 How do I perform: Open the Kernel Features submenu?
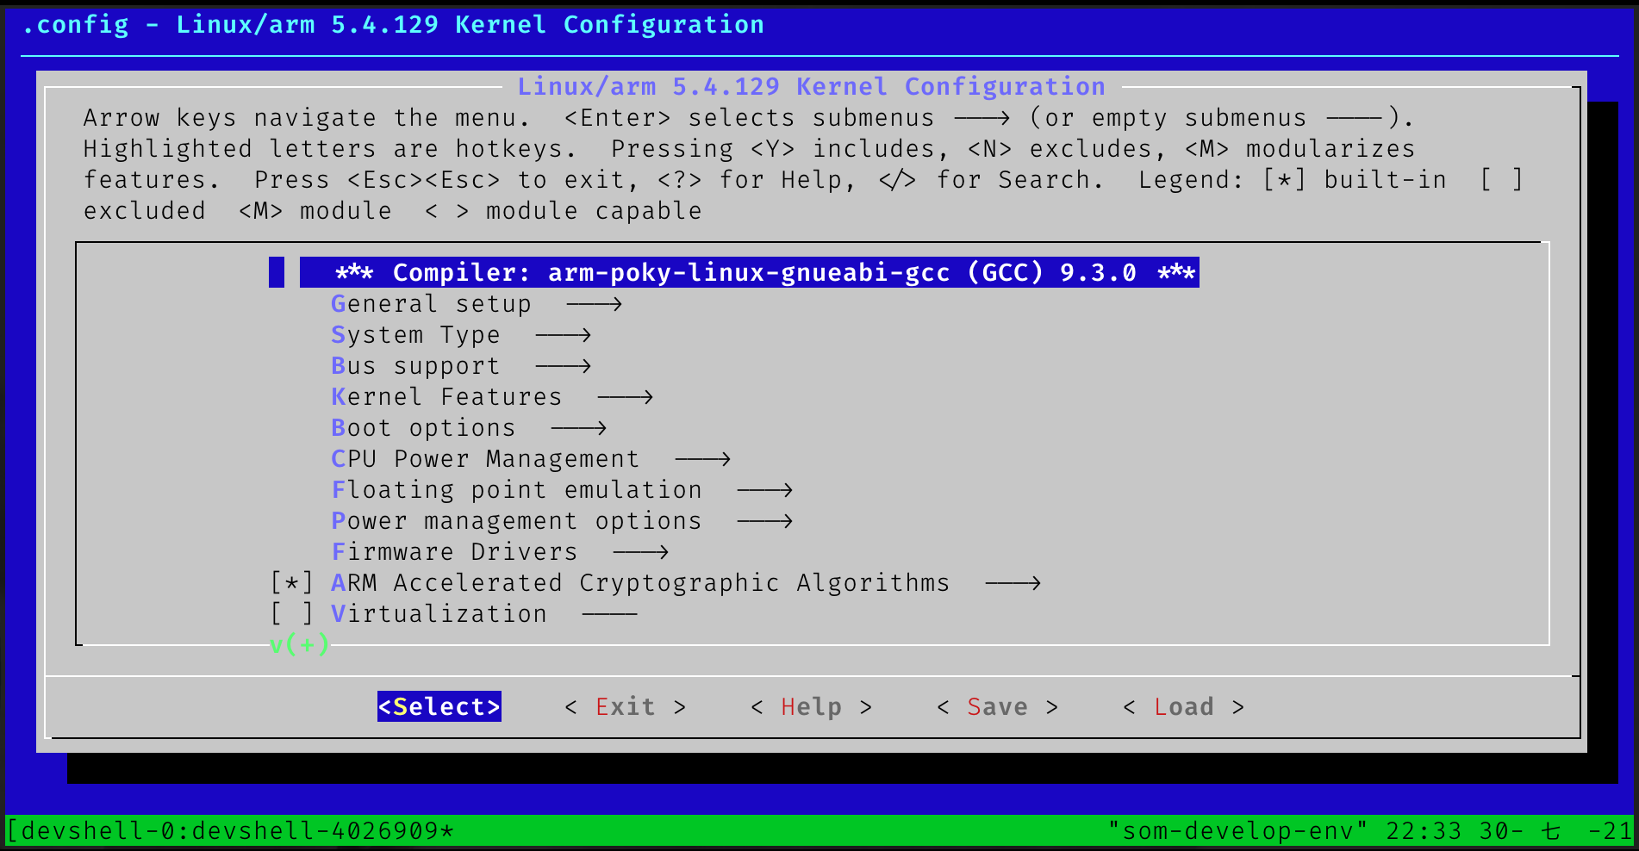(492, 397)
